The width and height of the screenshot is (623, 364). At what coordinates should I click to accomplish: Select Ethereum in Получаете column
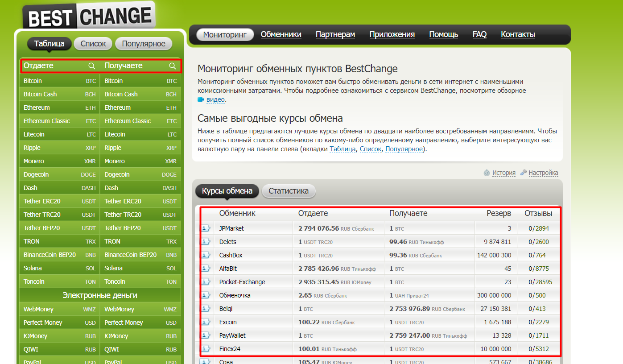[117, 108]
